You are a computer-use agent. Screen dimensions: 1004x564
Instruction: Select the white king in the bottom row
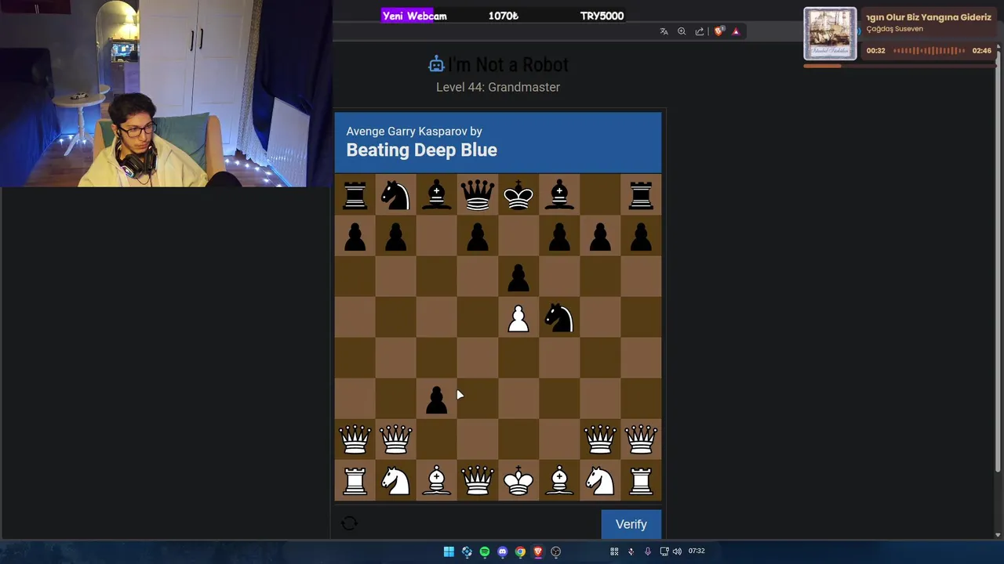518,480
